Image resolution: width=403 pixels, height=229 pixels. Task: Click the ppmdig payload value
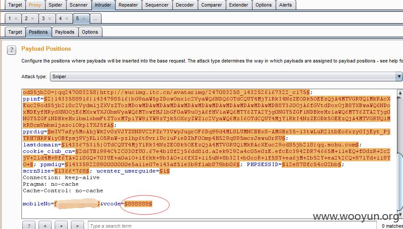[x=152, y=164]
